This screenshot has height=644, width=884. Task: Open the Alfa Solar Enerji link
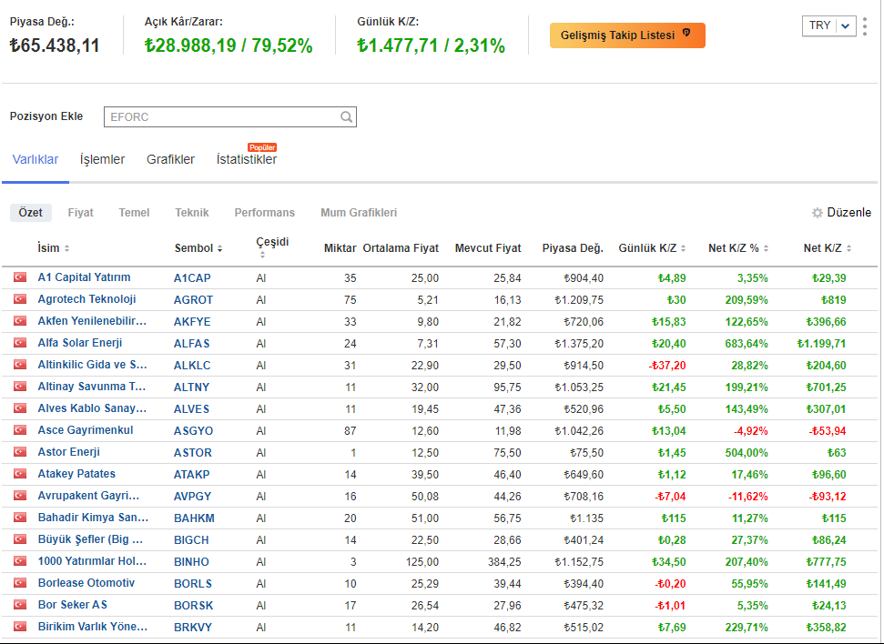click(x=80, y=343)
